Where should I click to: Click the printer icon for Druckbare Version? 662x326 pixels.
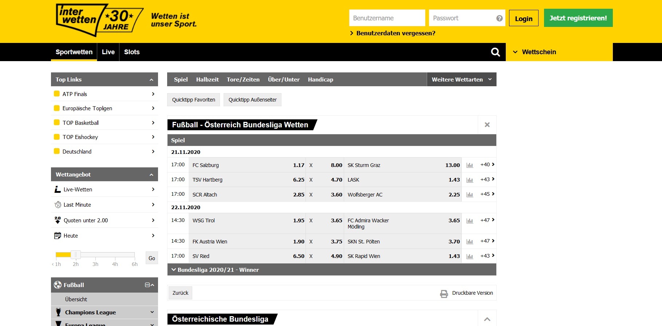point(444,294)
